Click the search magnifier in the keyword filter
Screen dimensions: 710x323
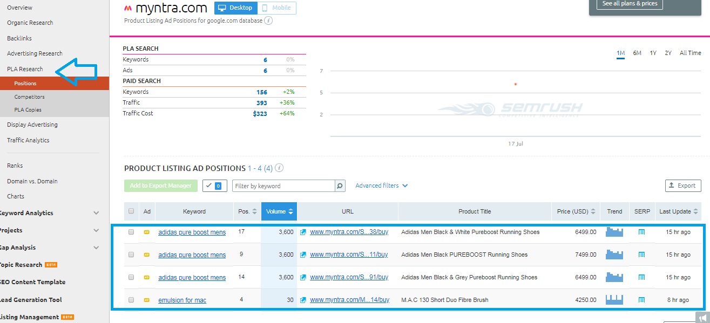coord(340,186)
